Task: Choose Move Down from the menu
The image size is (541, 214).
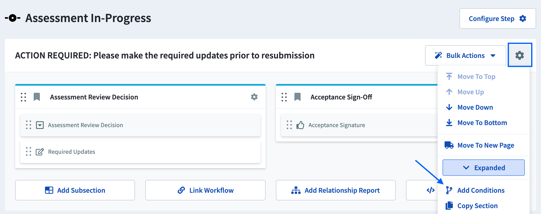Action: click(x=470, y=107)
